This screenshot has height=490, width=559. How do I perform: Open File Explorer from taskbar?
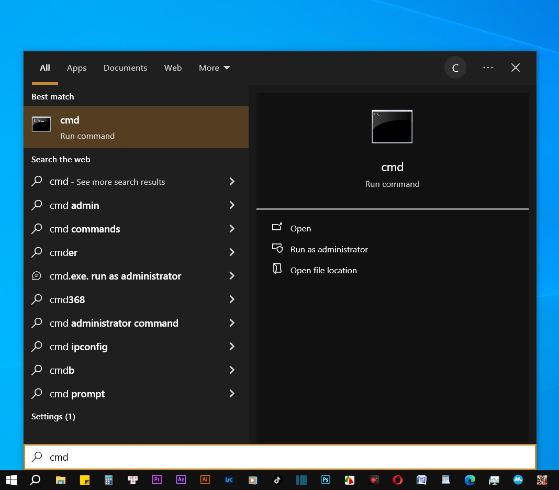click(x=61, y=480)
